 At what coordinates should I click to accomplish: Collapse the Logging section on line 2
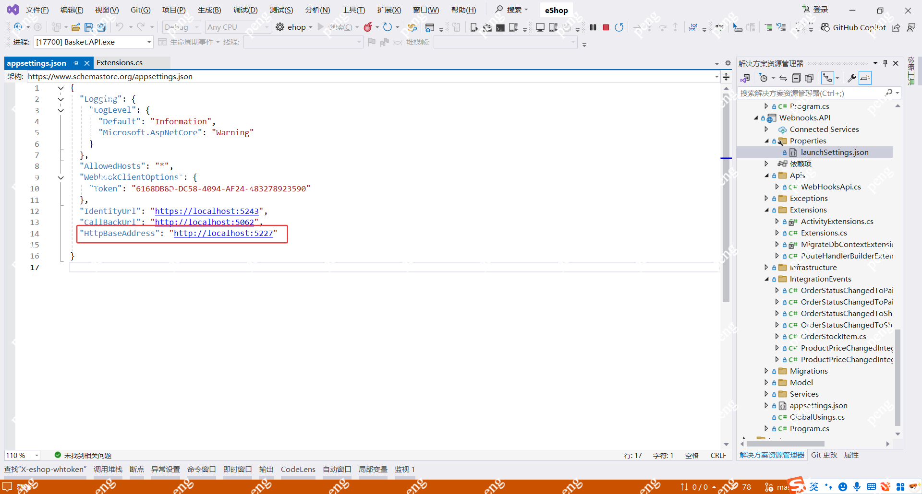pyautogui.click(x=61, y=99)
